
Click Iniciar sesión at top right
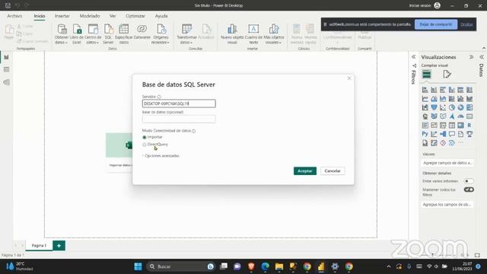click(x=425, y=5)
